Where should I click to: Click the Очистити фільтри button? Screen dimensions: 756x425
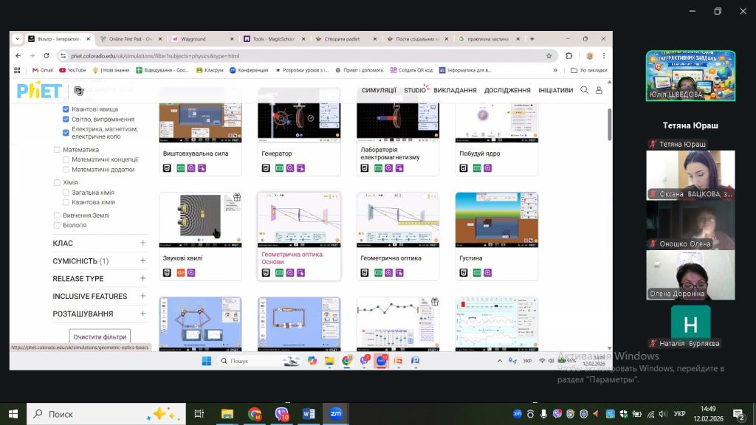[x=100, y=336]
